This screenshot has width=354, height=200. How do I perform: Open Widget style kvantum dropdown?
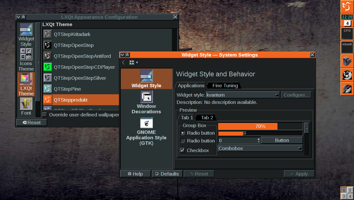[243, 95]
